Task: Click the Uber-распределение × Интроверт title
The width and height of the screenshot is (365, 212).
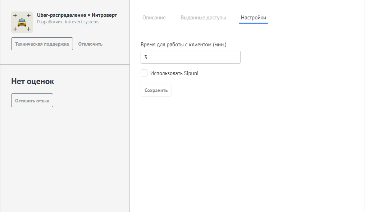Action: (77, 15)
